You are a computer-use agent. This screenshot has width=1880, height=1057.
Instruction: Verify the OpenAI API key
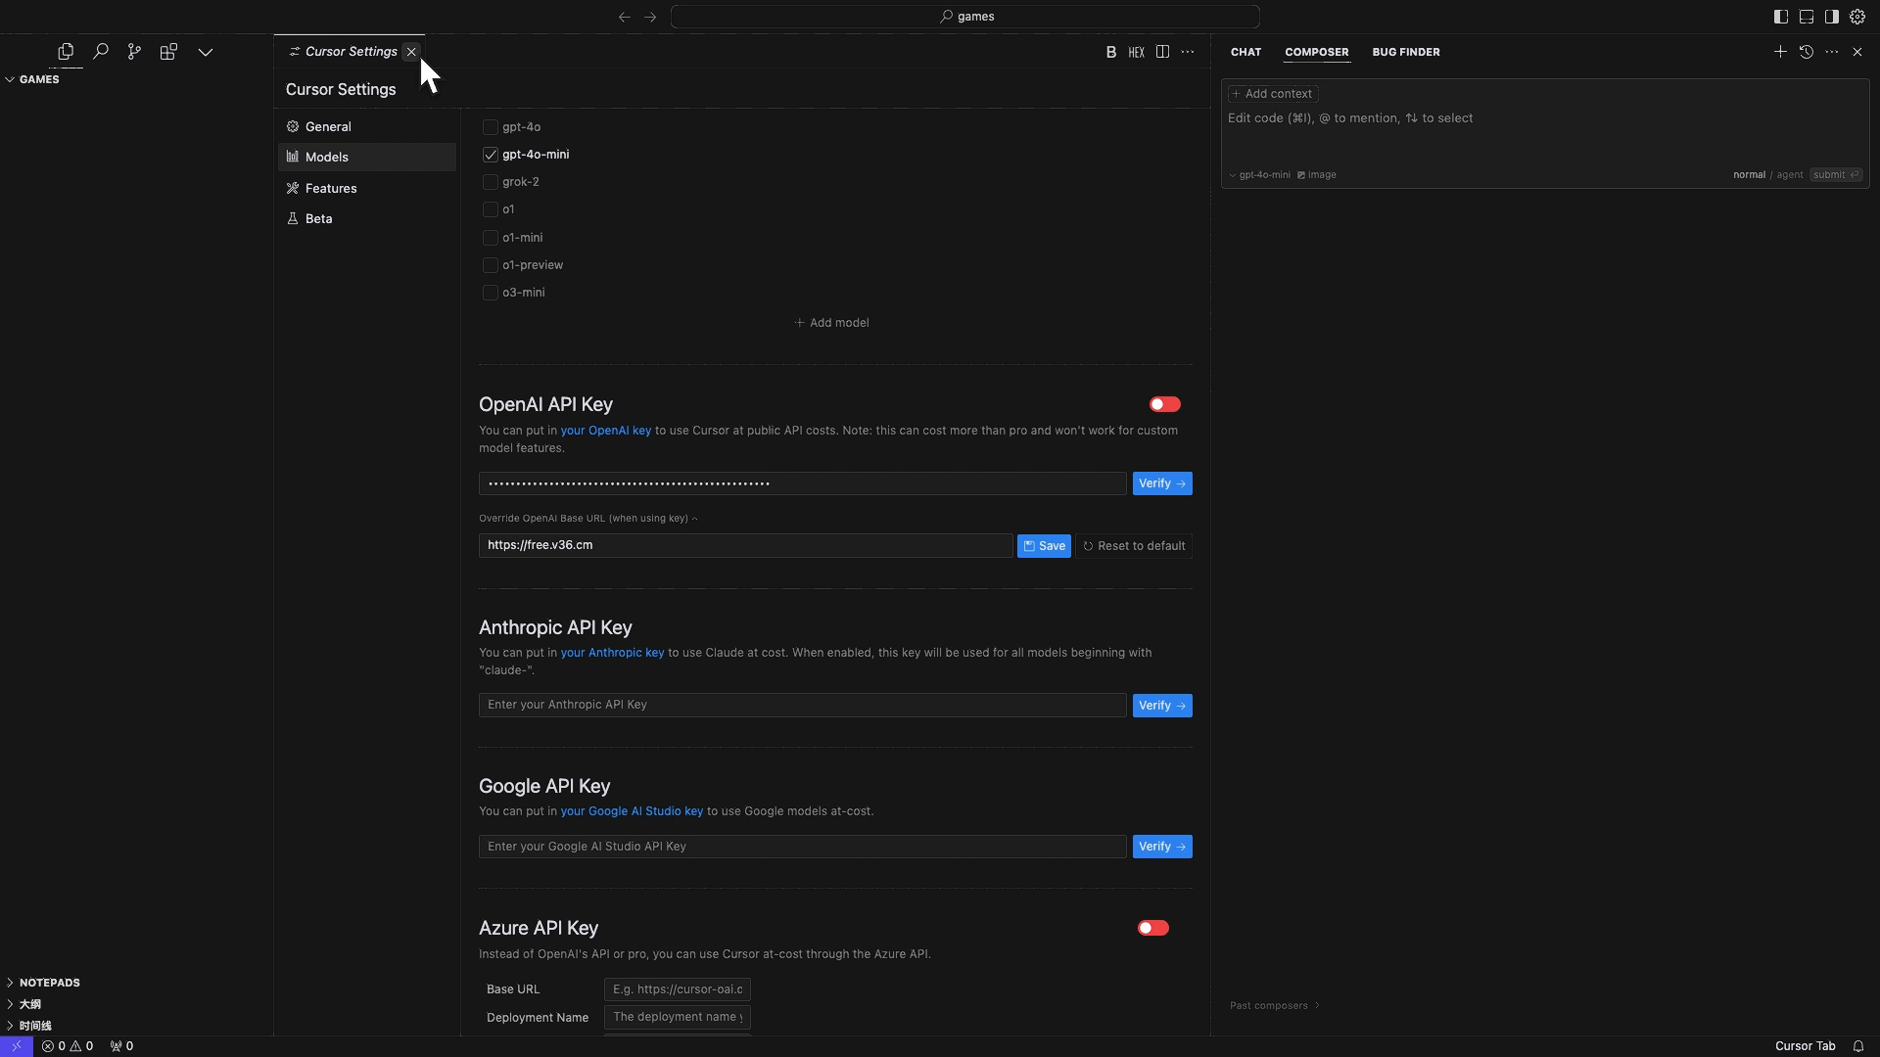(1162, 483)
